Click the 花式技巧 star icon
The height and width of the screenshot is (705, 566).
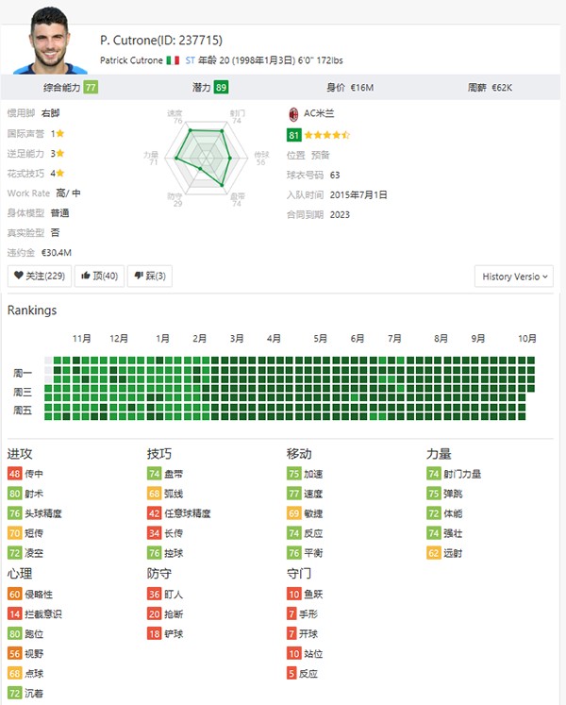[60, 174]
